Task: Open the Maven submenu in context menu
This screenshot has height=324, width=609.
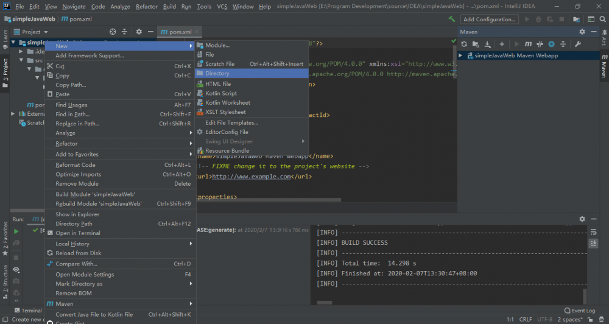Action: coord(121,304)
